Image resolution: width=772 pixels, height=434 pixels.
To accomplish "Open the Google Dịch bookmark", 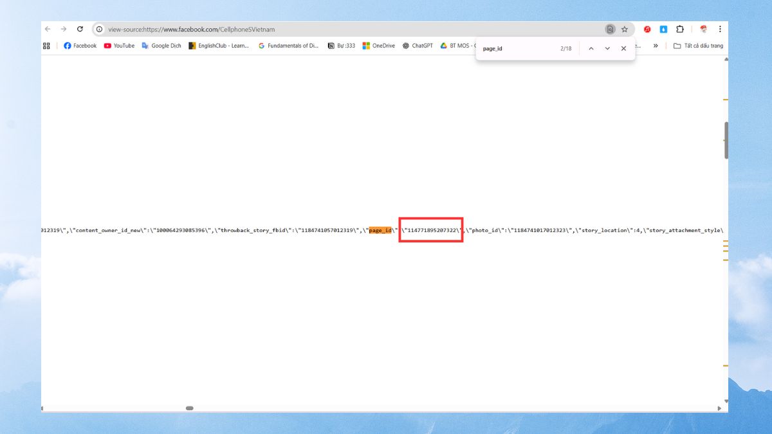I will (x=161, y=46).
